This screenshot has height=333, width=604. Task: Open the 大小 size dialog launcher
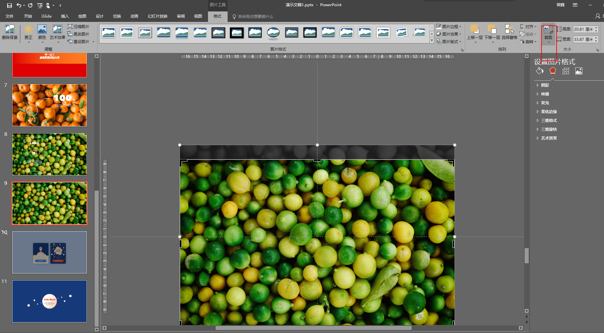point(597,50)
